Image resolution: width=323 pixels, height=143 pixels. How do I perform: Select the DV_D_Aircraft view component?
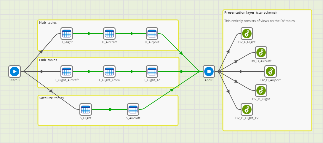tap(261, 53)
